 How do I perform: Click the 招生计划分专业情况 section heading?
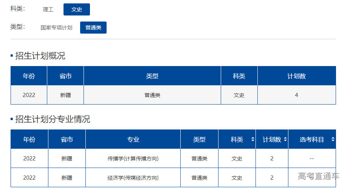(53, 119)
